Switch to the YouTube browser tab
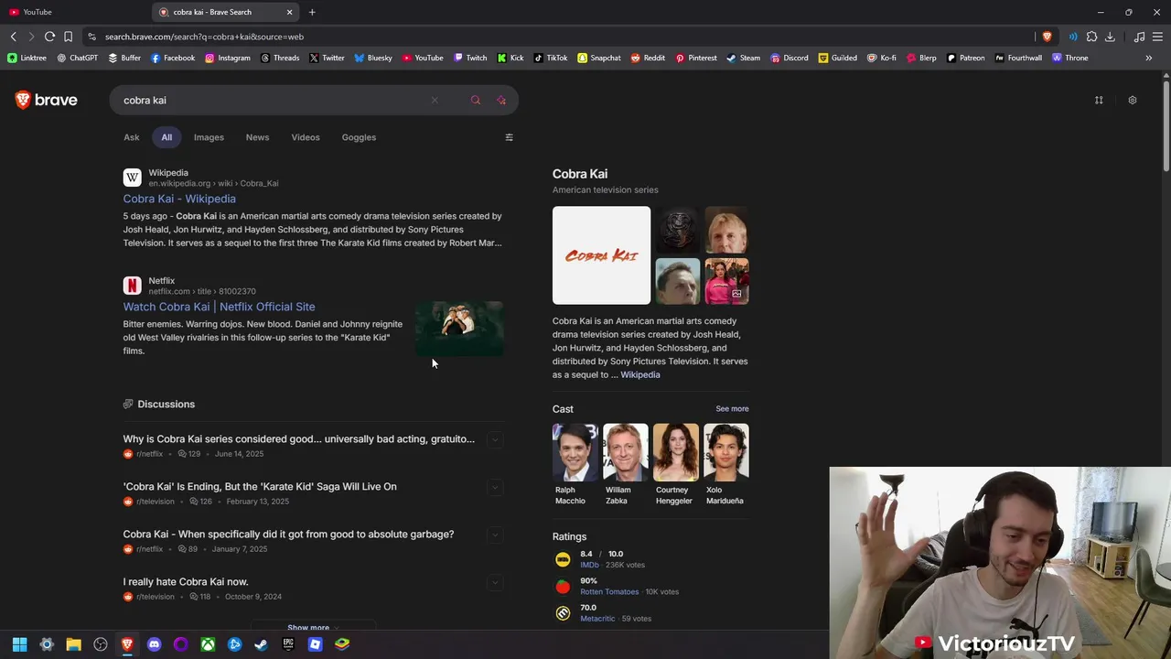This screenshot has height=659, width=1171. (73, 12)
